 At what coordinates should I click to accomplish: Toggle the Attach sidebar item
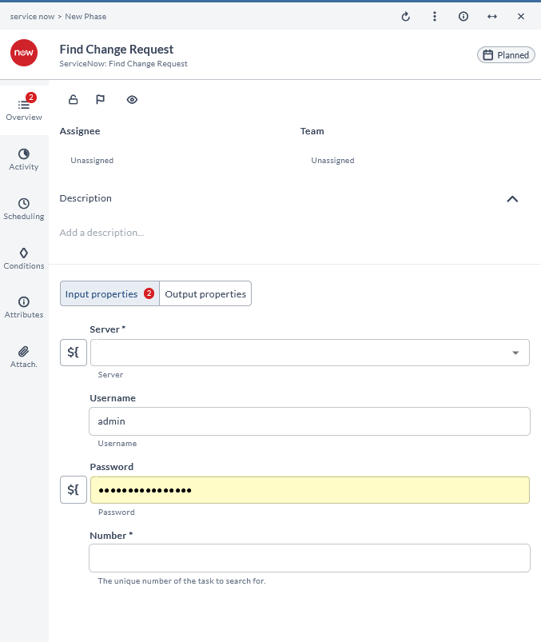coord(24,356)
